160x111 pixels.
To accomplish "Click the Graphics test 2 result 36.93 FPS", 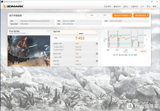I will (x=78, y=50).
